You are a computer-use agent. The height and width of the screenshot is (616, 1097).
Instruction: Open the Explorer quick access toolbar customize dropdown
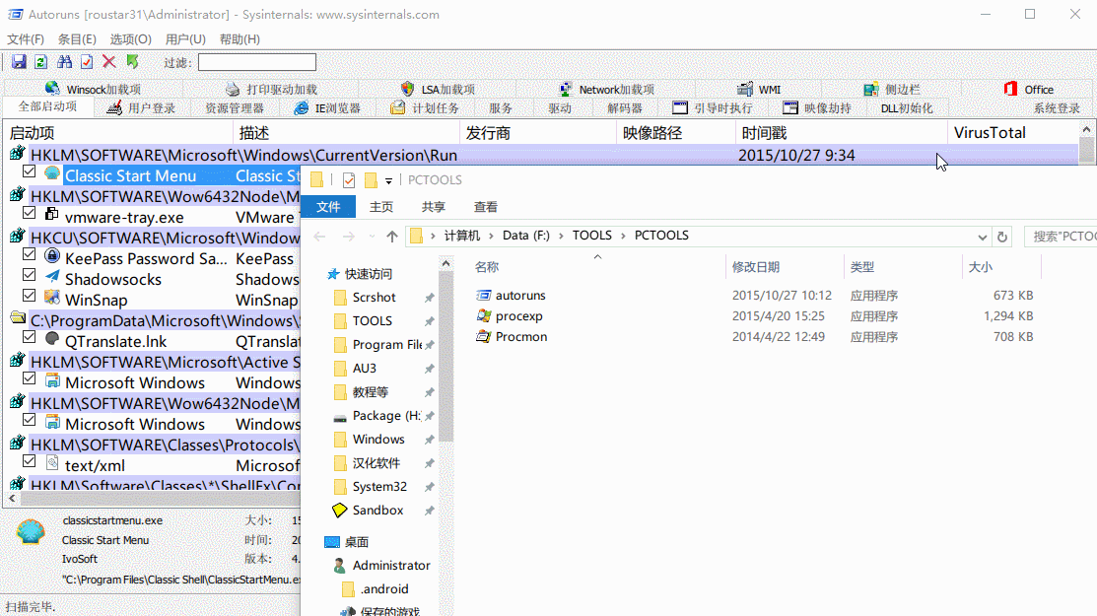(389, 181)
